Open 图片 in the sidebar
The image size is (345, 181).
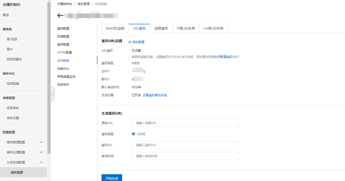pyautogui.click(x=10, y=49)
